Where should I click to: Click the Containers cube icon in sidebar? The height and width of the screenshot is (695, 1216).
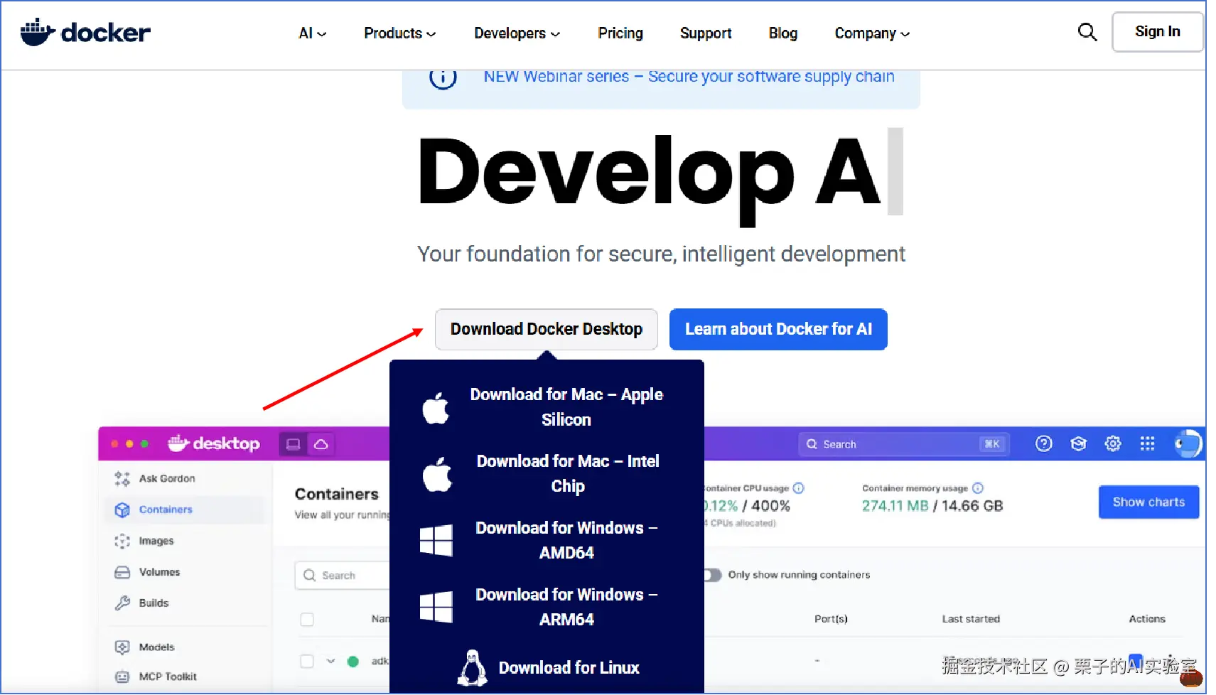[x=122, y=510]
